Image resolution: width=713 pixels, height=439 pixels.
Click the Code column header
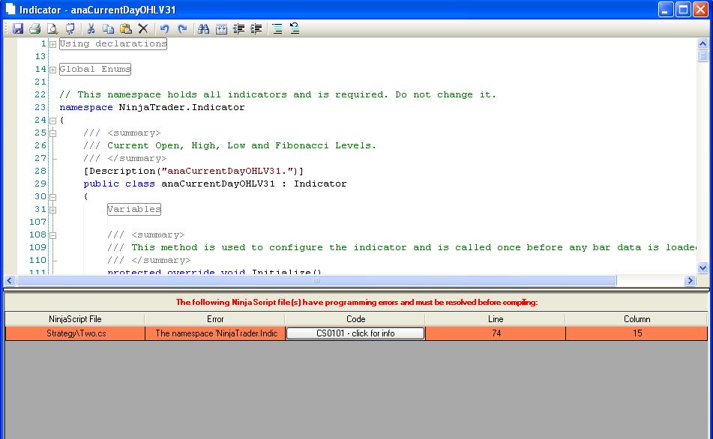[355, 319]
